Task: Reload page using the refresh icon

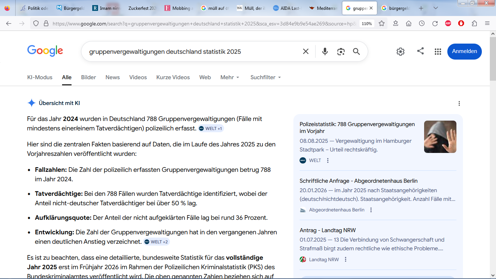Action: click(435, 23)
